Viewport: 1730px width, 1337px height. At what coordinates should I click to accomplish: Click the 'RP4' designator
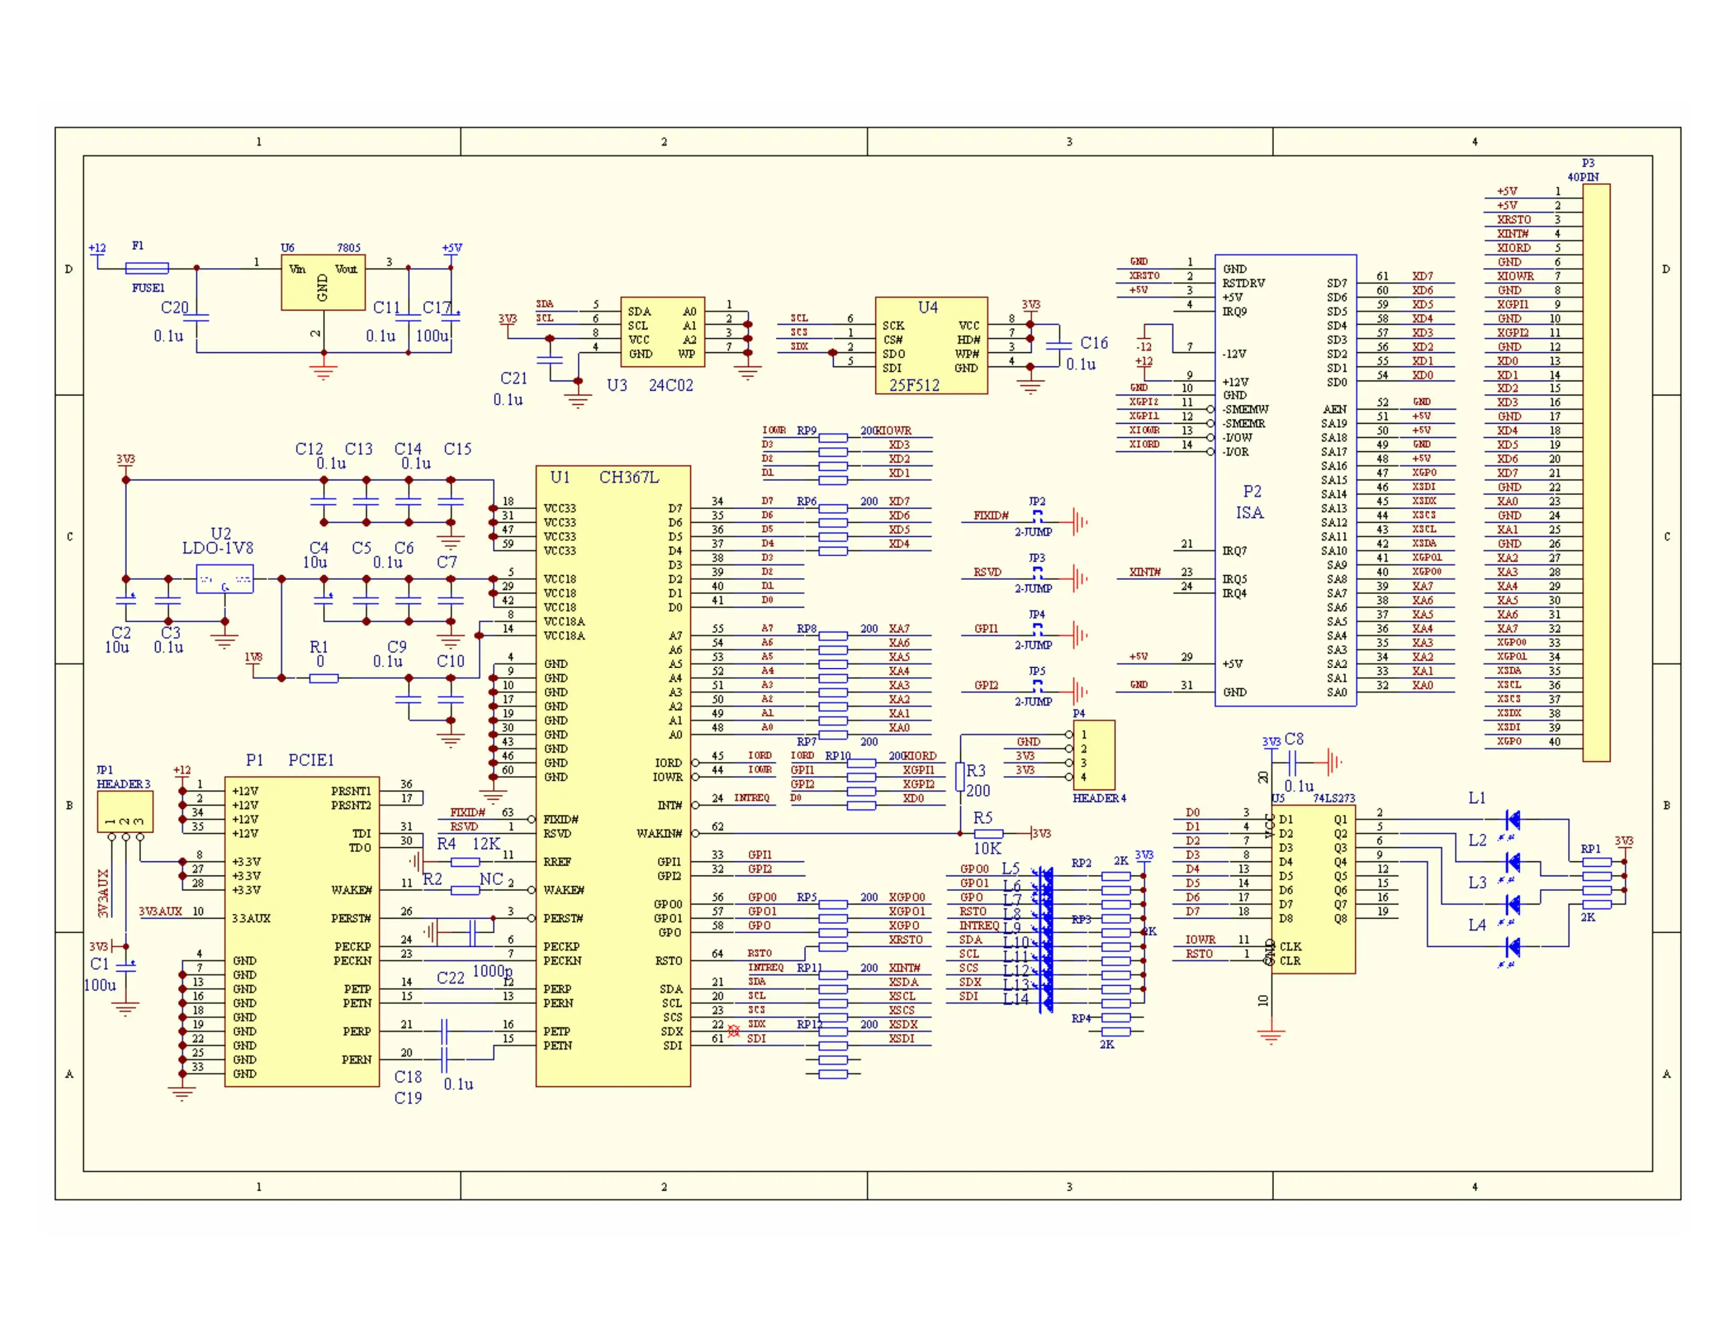pos(1081,1019)
